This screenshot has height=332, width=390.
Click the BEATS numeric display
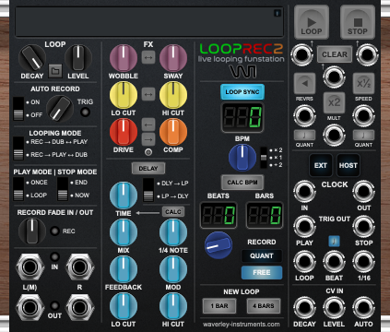(219, 215)
